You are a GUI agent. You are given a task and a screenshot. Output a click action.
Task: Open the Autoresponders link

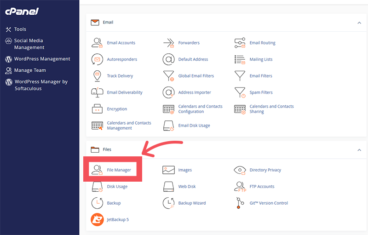(x=122, y=59)
